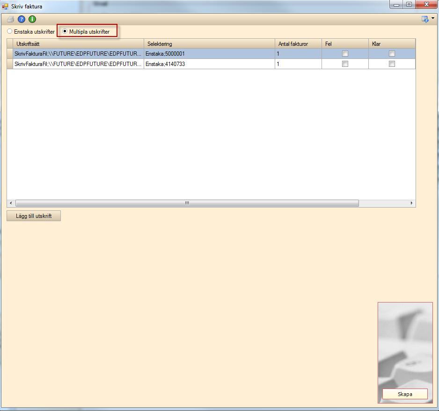Click the Selektering column header
Viewport: 439px width, 411px height.
[209, 43]
